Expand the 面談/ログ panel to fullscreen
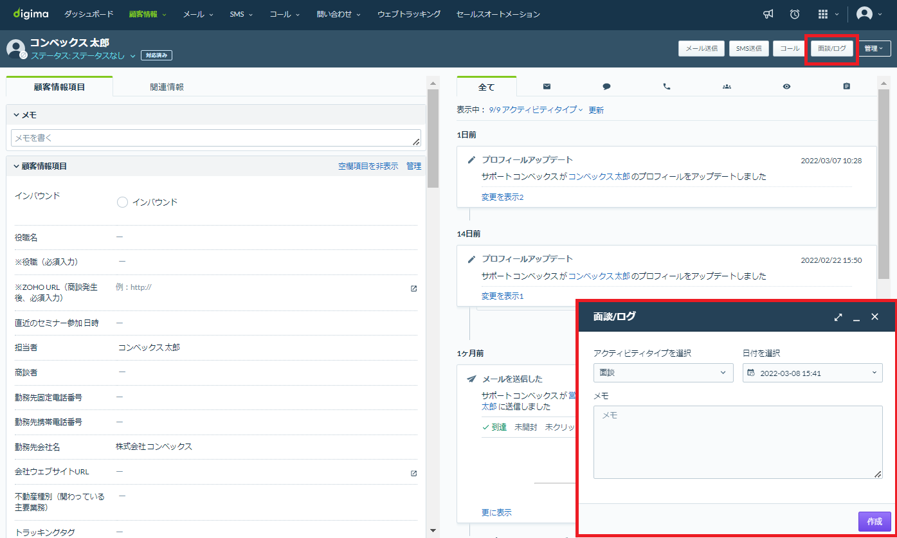The image size is (897, 538). click(x=838, y=317)
